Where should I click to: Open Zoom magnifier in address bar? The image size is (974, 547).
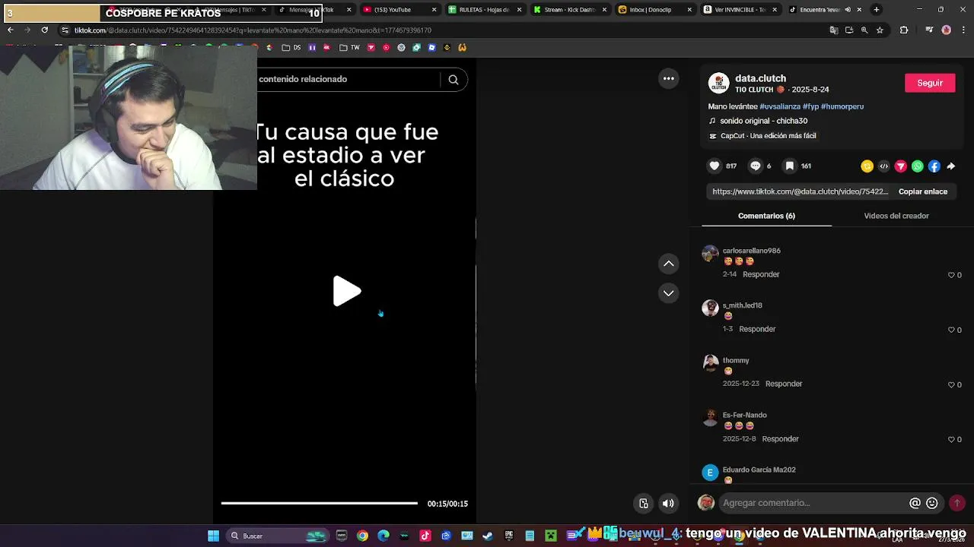point(864,30)
